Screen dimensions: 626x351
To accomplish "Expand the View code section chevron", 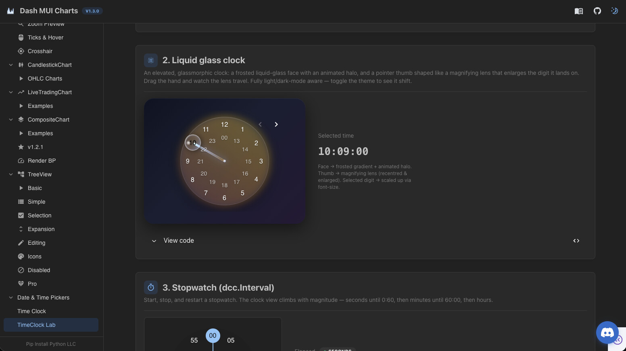I will [154, 241].
